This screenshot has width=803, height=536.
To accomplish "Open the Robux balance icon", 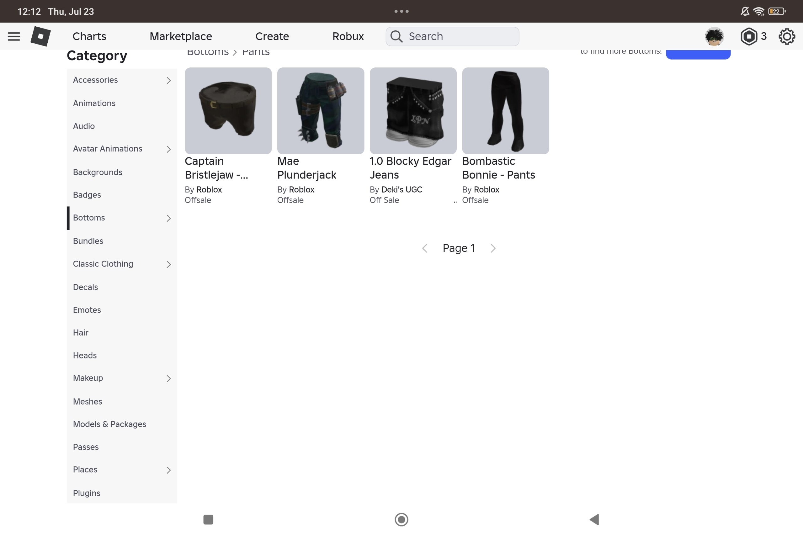I will [x=749, y=36].
